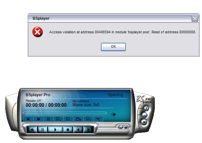202x143 pixels.
Task: Close the BSplayer error dialog
Action: pyautogui.click(x=195, y=18)
